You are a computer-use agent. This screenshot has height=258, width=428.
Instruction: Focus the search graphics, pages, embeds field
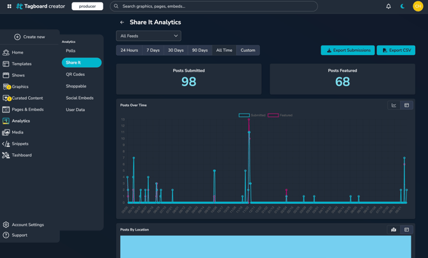pos(214,6)
